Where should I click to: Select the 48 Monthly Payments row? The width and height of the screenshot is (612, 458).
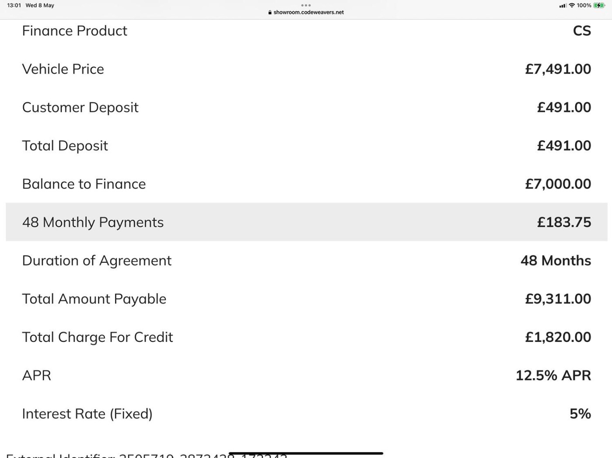[x=306, y=222]
